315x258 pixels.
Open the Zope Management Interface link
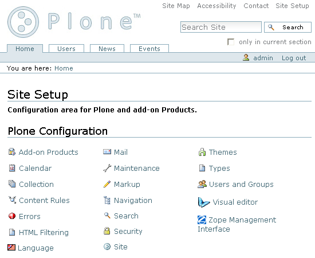[x=237, y=224]
